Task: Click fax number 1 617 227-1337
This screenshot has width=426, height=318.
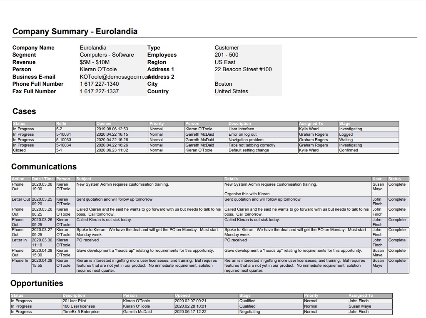Action: (99, 91)
